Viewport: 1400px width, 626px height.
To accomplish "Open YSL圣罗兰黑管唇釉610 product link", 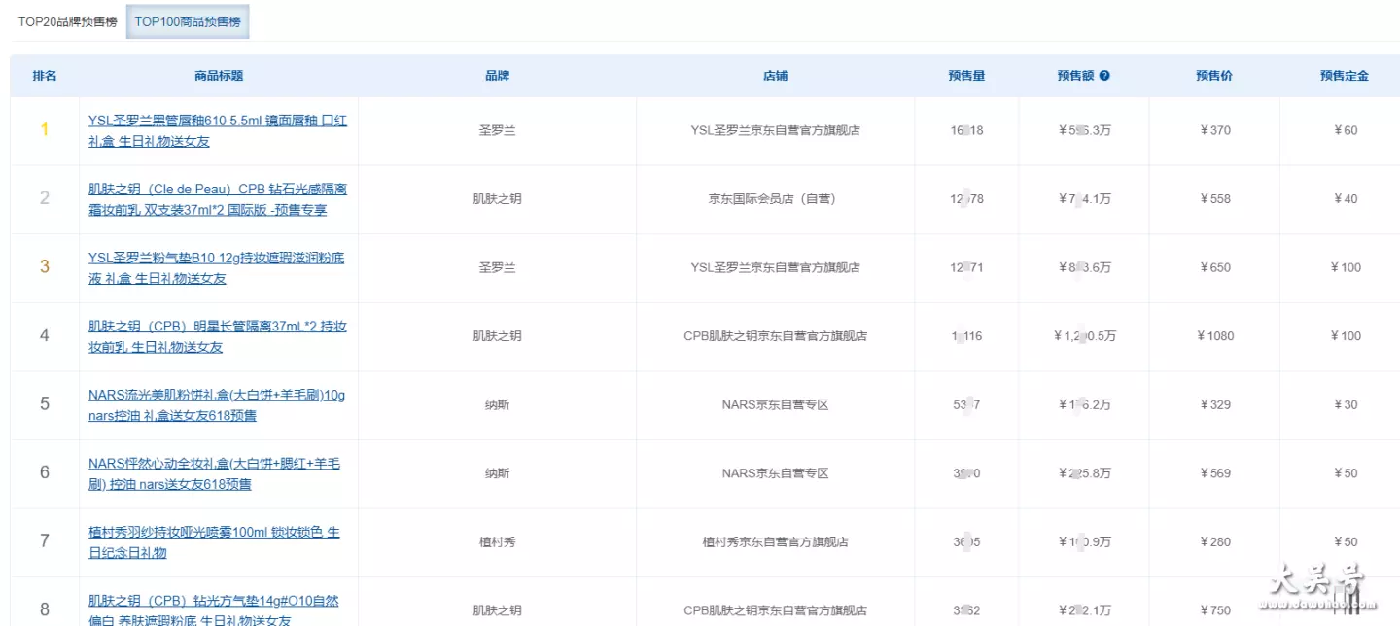I will (x=217, y=131).
